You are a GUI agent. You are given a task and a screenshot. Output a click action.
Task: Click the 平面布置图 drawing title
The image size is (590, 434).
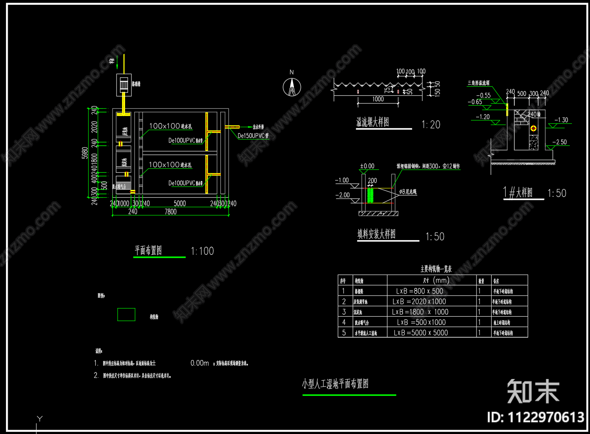click(x=148, y=251)
